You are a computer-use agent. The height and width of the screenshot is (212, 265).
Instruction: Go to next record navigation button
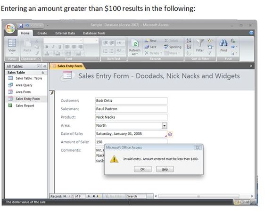[89, 196]
